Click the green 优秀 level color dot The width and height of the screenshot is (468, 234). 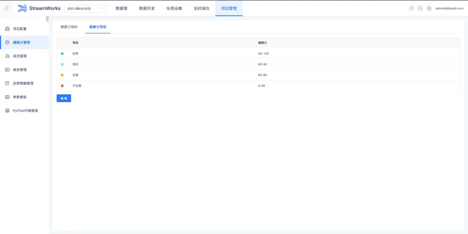[62, 54]
